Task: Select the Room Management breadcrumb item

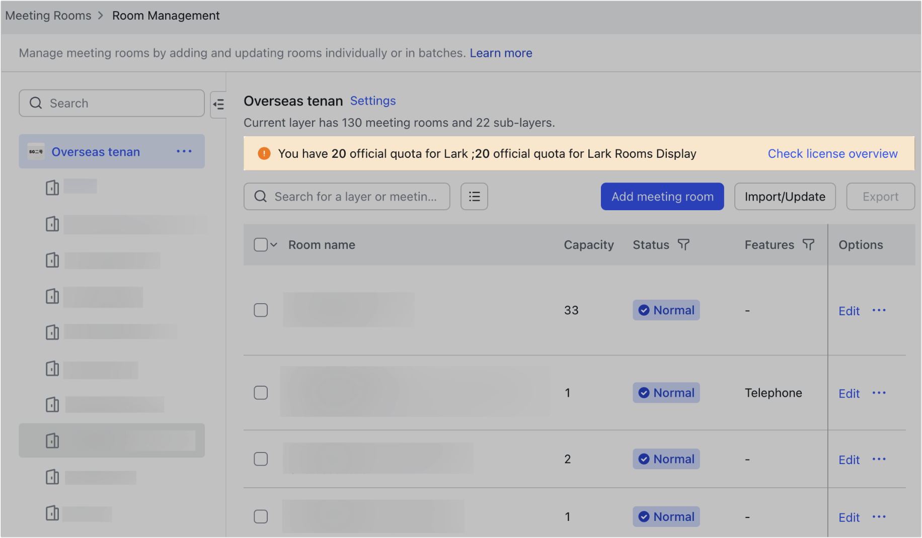Action: 166,16
